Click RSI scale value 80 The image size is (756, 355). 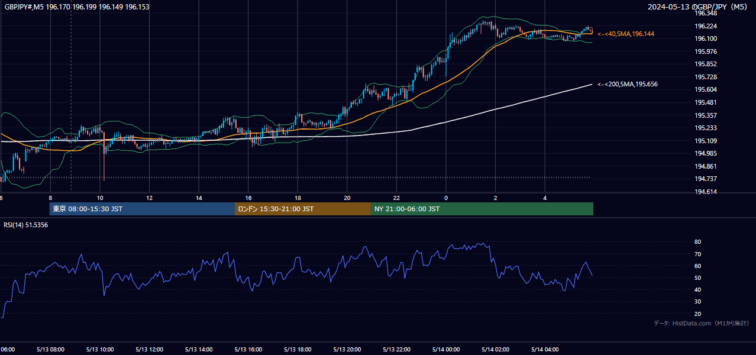(698, 242)
